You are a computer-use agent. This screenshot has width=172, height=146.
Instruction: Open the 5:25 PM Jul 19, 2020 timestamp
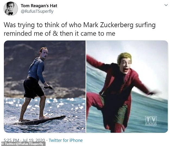click(24, 140)
